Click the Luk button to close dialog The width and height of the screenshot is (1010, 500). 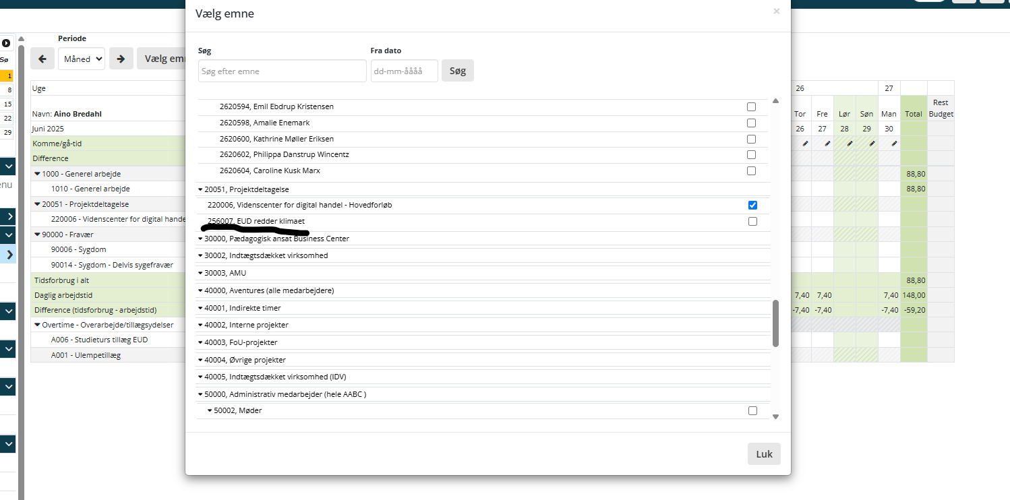point(763,454)
